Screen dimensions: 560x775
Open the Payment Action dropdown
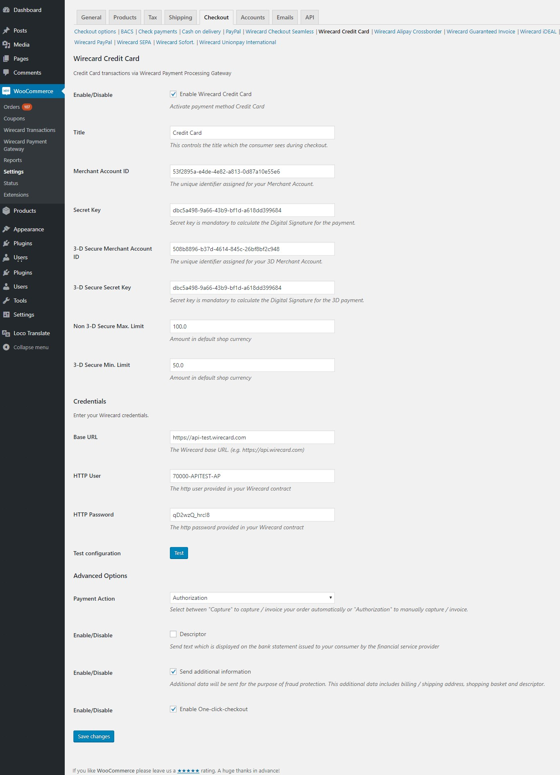(252, 598)
